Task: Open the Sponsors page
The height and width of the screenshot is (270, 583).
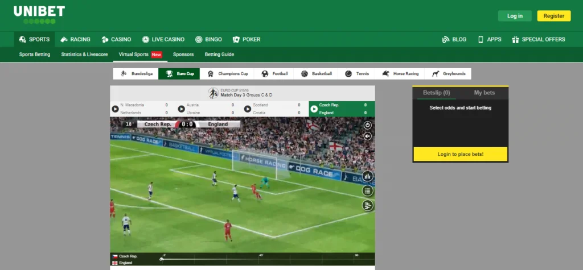Action: tap(183, 54)
